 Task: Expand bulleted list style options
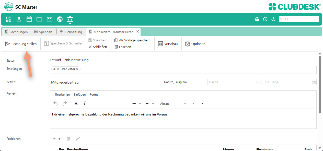140,103
